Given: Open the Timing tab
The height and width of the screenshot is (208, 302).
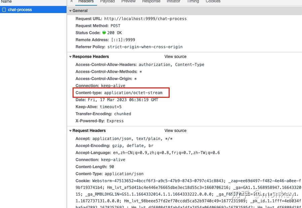Looking at the screenshot, I should (x=193, y=2).
